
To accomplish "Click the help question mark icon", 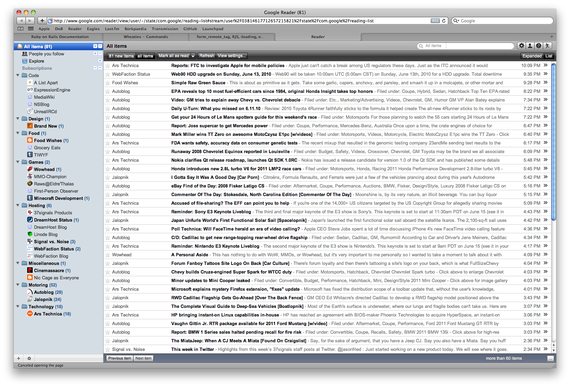I will point(539,46).
